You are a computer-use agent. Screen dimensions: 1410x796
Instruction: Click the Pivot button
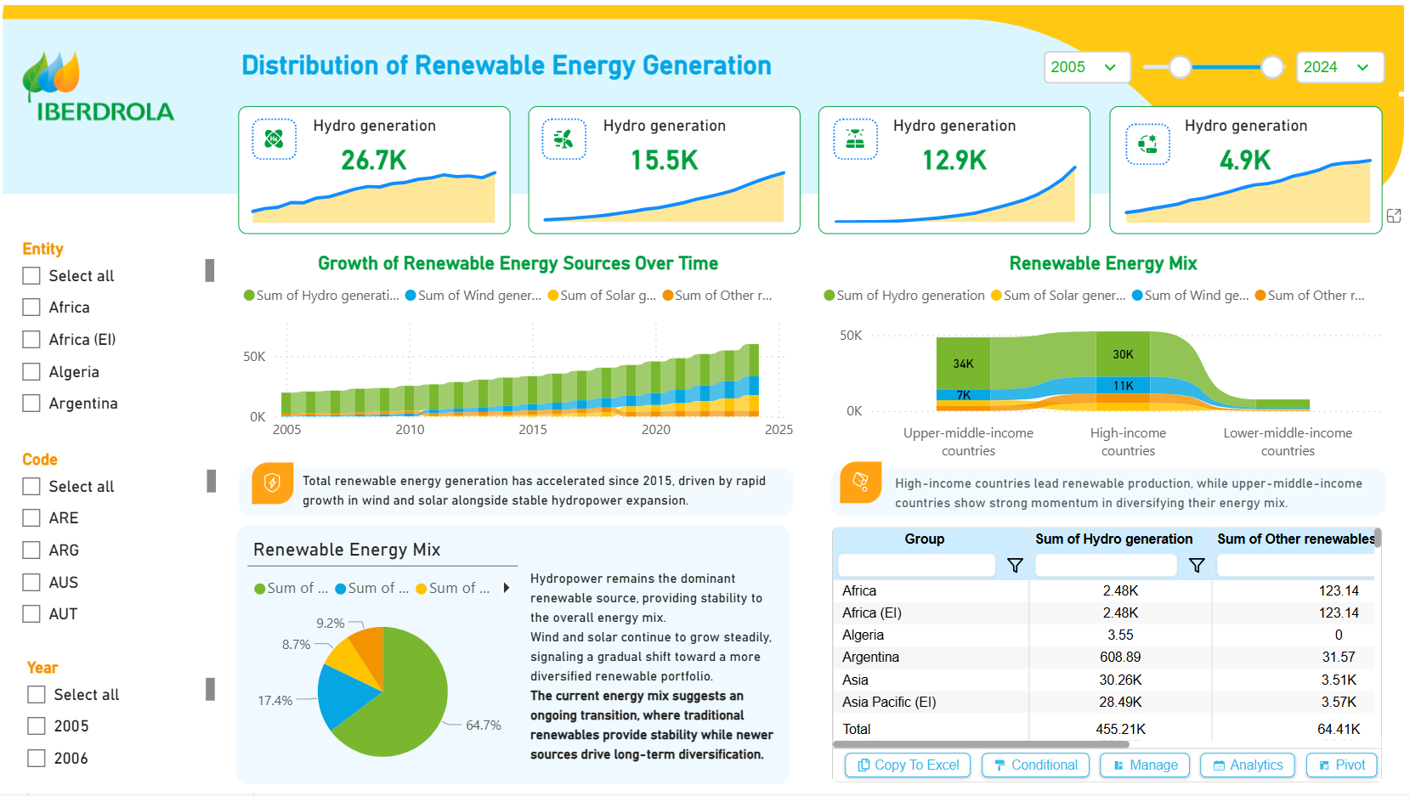click(x=1342, y=765)
